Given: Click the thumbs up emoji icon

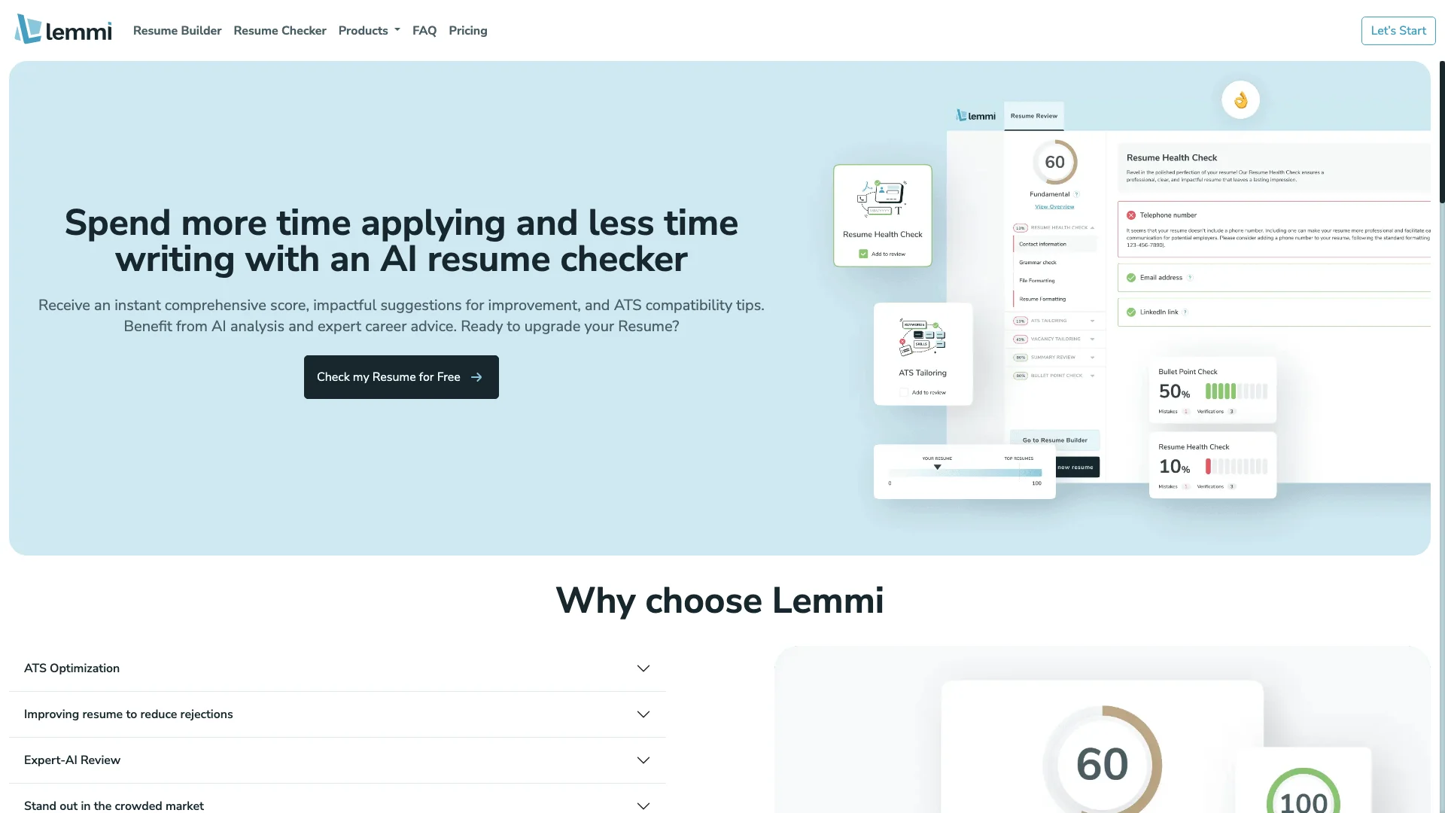Looking at the screenshot, I should point(1240,99).
